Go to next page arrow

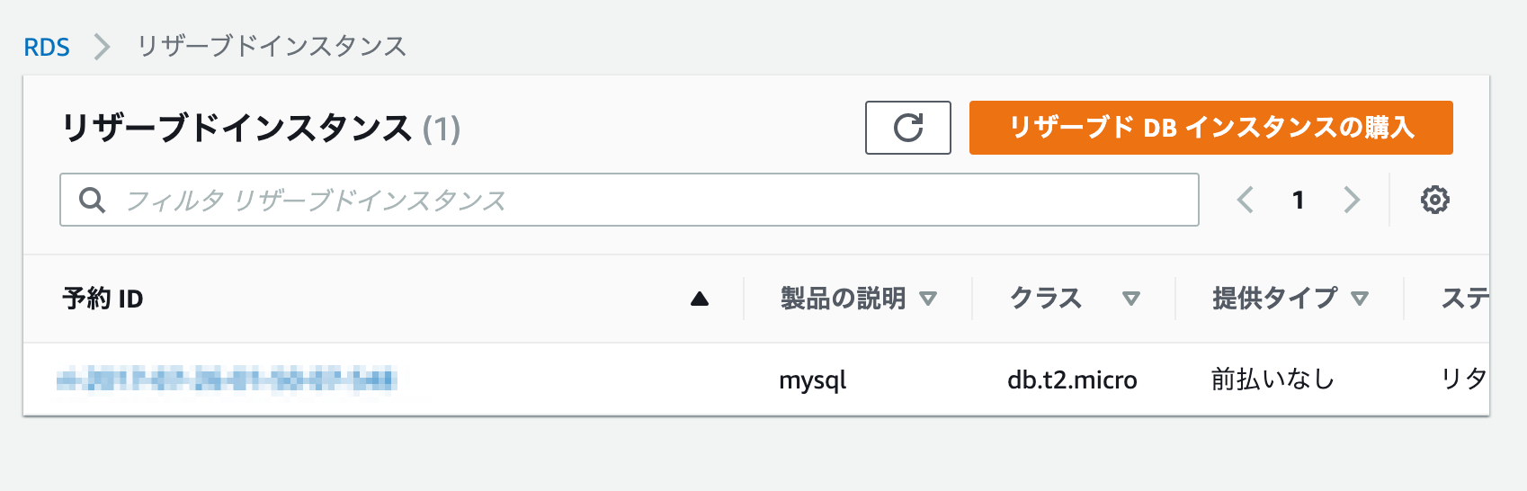(x=1352, y=200)
